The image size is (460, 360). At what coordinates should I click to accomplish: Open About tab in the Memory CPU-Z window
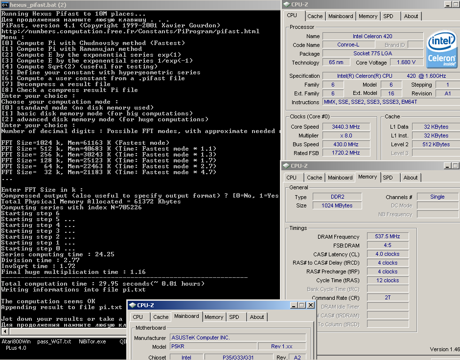410,178
